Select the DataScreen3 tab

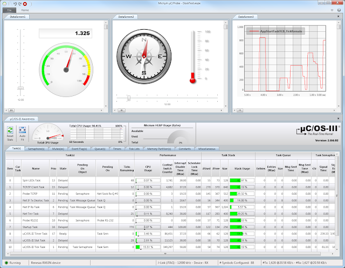click(246, 17)
